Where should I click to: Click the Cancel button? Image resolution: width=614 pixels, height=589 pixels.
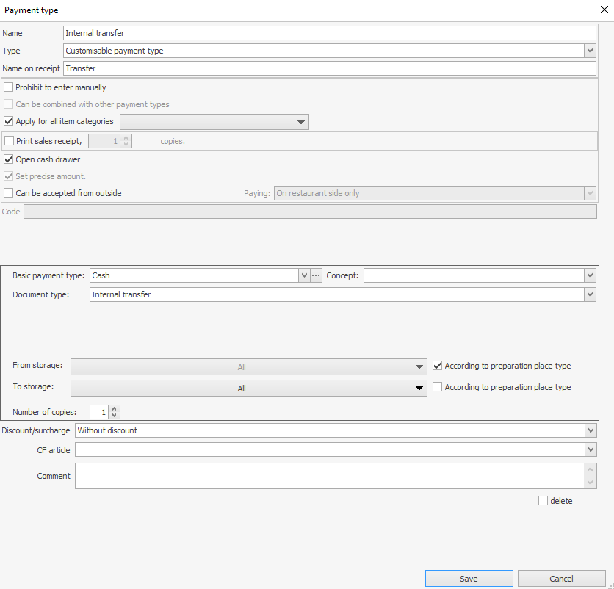pos(561,579)
